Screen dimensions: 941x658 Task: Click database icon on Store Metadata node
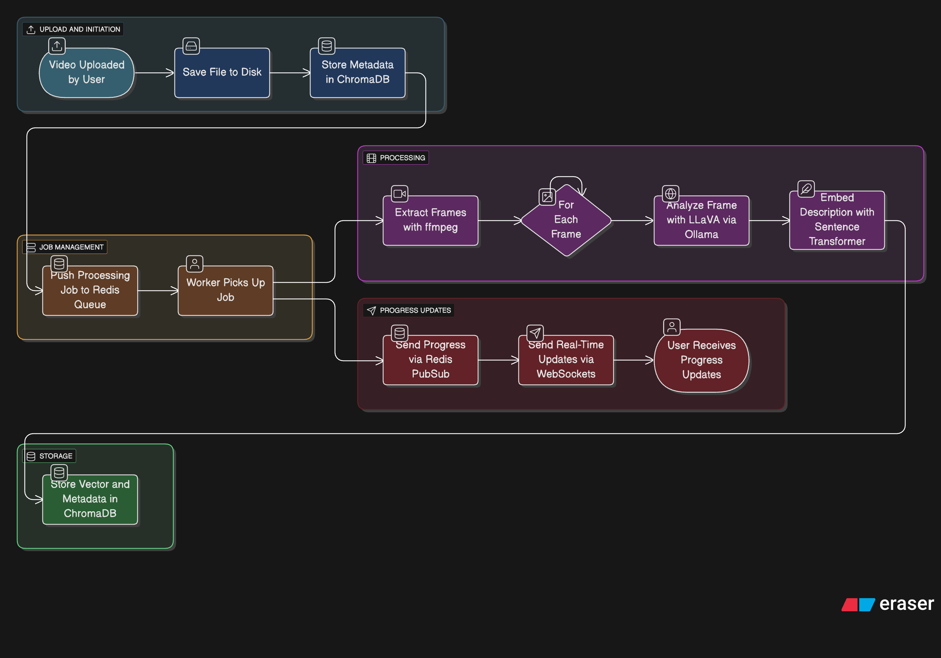pyautogui.click(x=327, y=46)
